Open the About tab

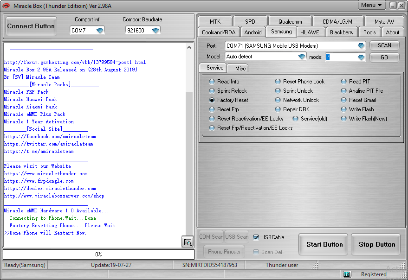point(392,32)
